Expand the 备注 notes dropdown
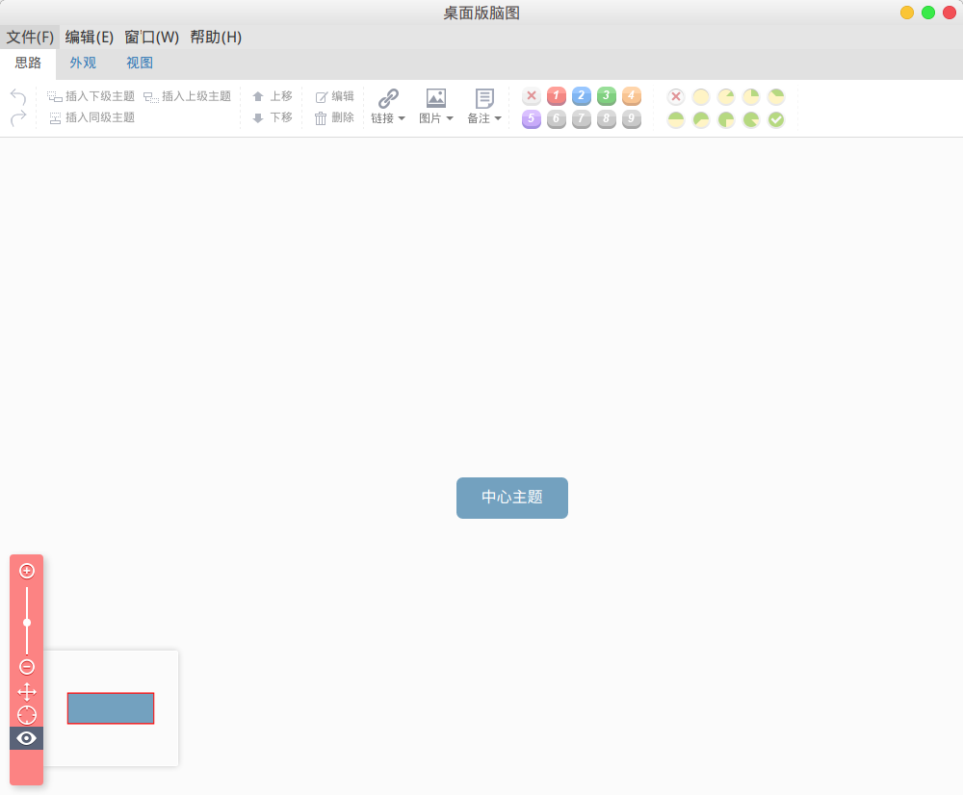 (483, 106)
